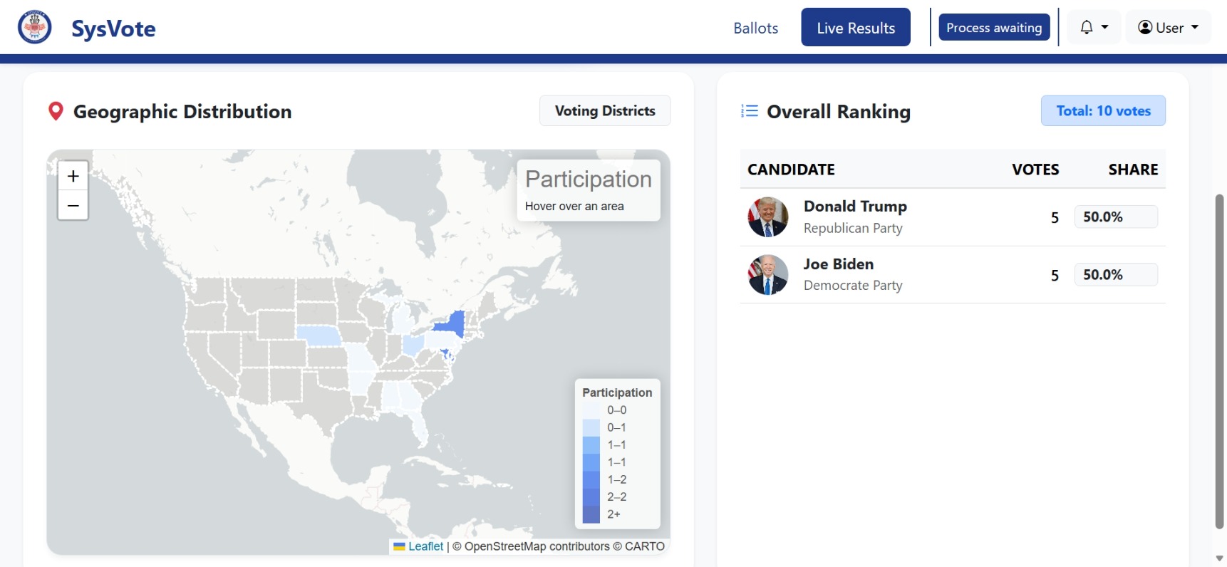Click the page vertical scrollbar

coord(1219,361)
